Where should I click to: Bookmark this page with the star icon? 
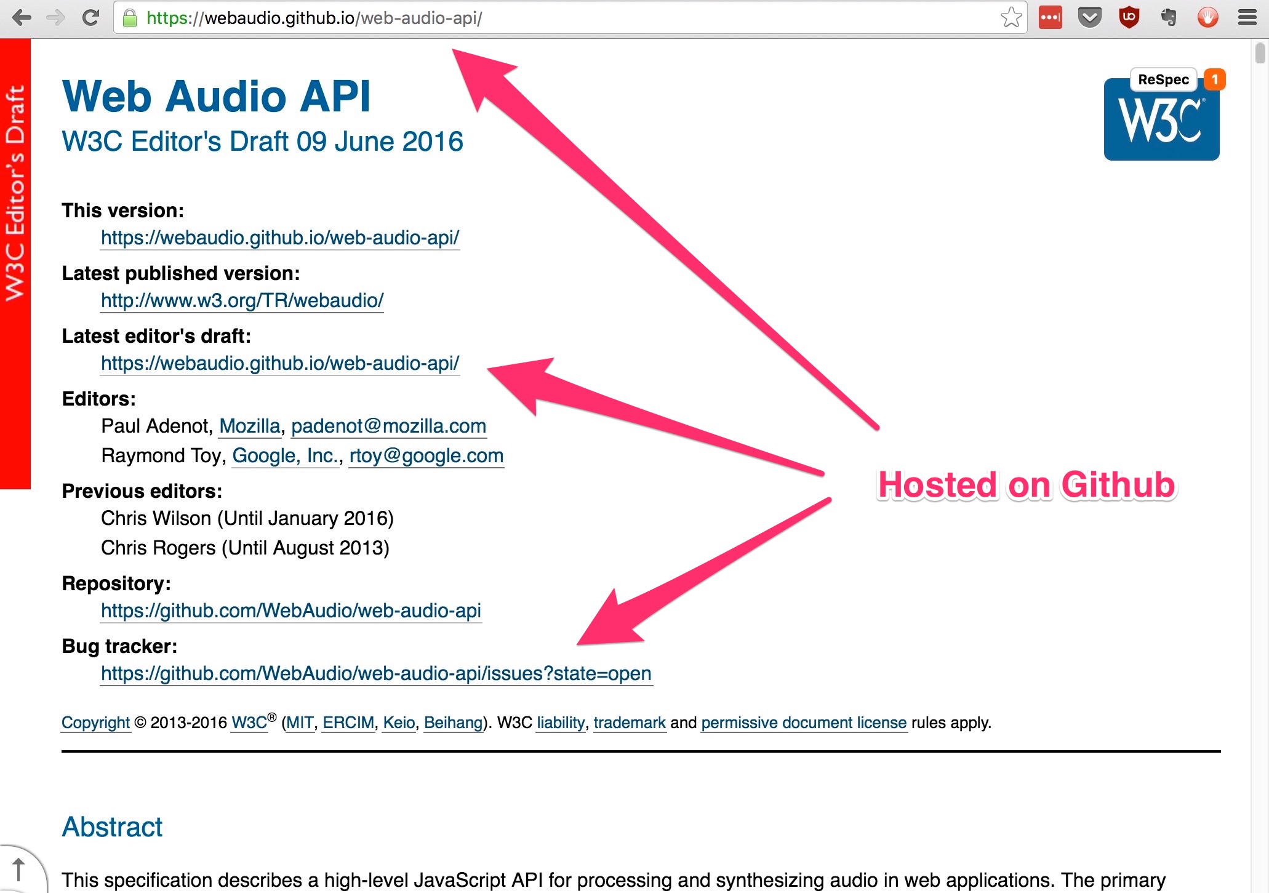(1011, 17)
